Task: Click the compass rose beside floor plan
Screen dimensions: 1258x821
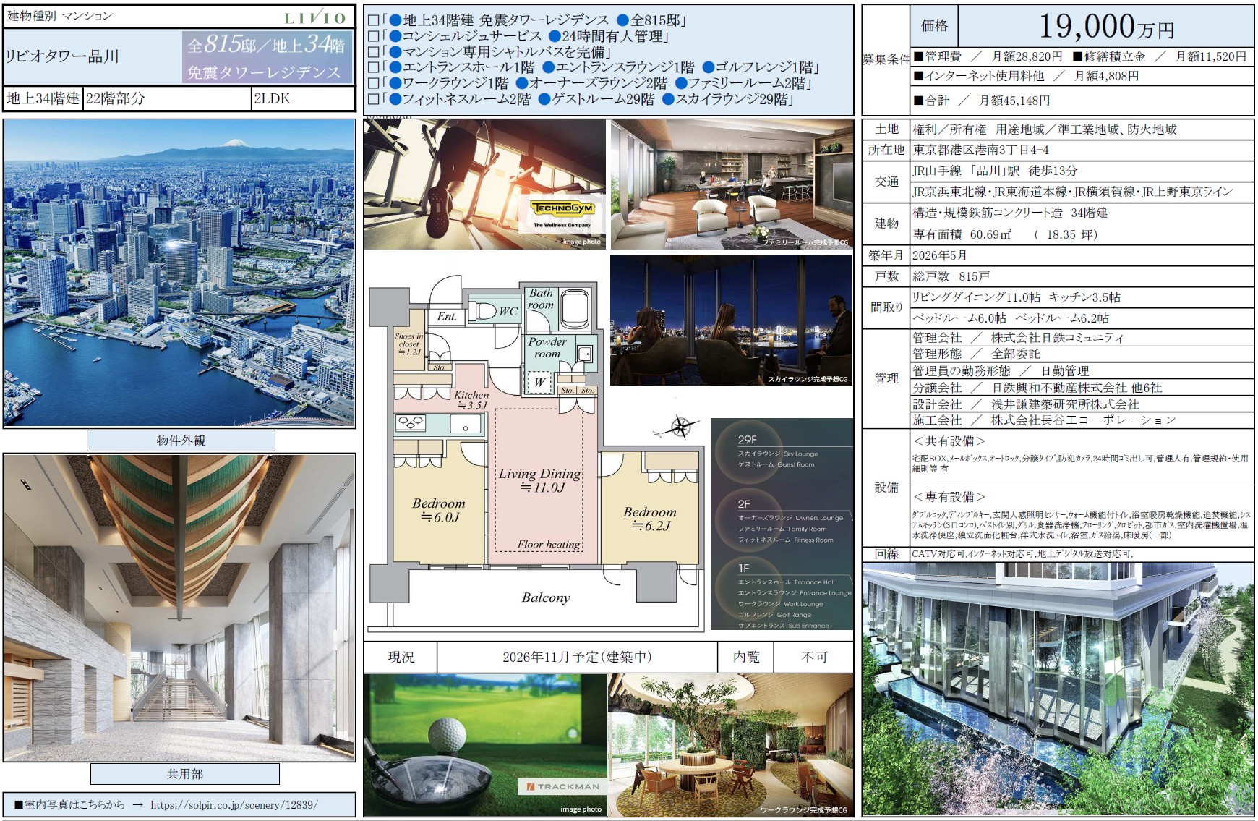Action: coord(680,427)
